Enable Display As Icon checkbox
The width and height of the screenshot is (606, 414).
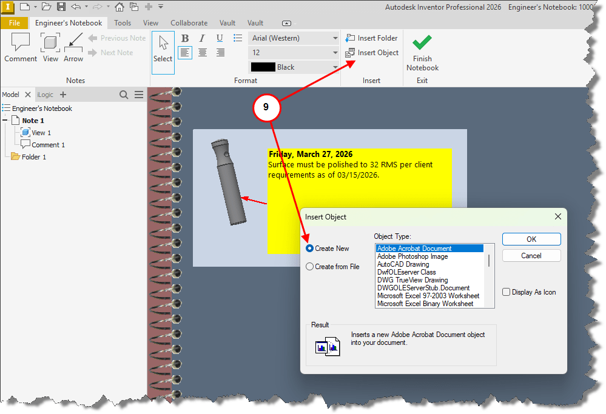(506, 292)
